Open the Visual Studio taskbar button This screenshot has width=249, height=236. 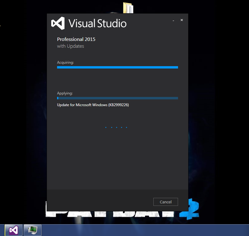(14, 230)
